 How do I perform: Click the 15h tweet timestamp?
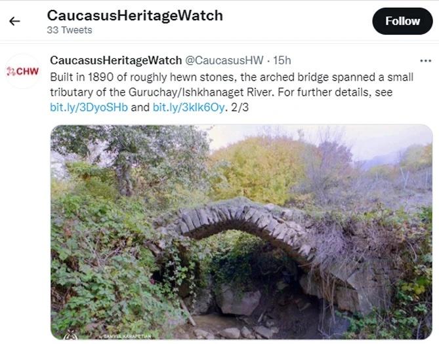[282, 61]
